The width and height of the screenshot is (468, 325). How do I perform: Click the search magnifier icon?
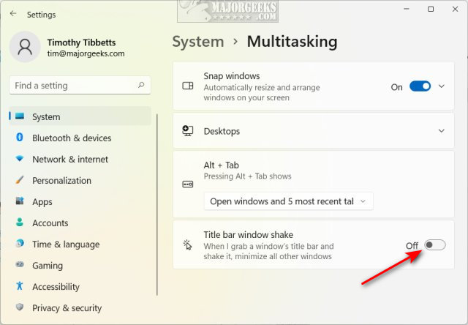(141, 86)
